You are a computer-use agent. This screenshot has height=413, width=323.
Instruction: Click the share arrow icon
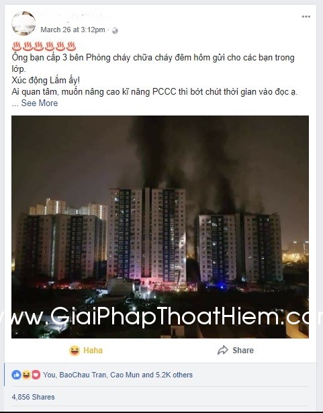pyautogui.click(x=223, y=351)
